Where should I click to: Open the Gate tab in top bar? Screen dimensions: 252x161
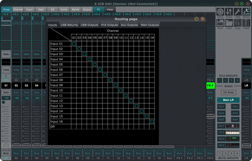click(x=41, y=10)
